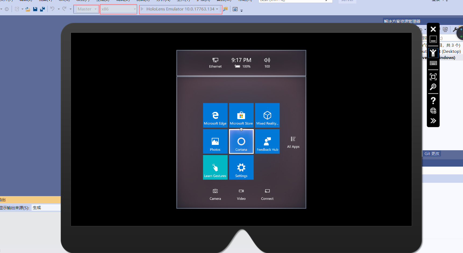The image size is (463, 253).
Task: Open the toolbar overflow options arrow
Action: 242,10
